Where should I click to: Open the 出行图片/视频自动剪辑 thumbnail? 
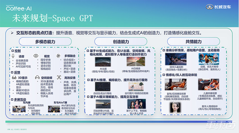point(136,87)
